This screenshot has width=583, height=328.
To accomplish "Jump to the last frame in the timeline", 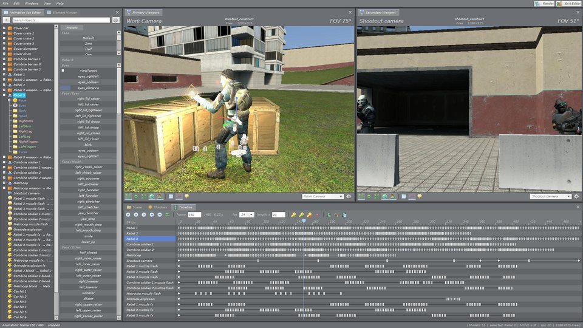I will pyautogui.click(x=160, y=214).
